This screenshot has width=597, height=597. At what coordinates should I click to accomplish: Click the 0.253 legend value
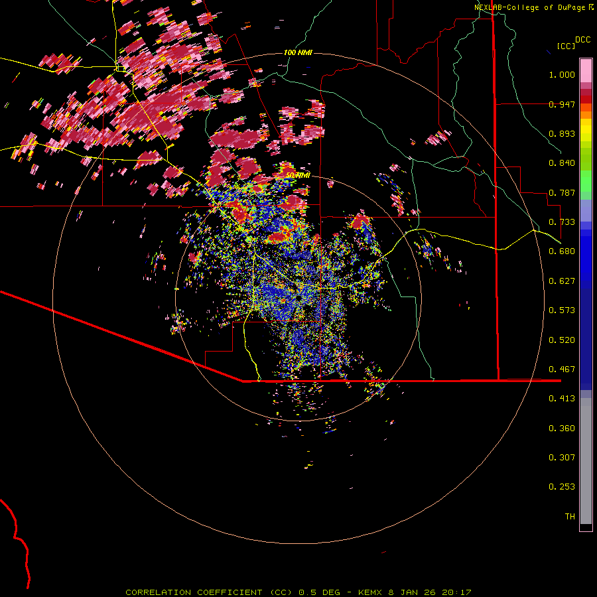pos(562,487)
